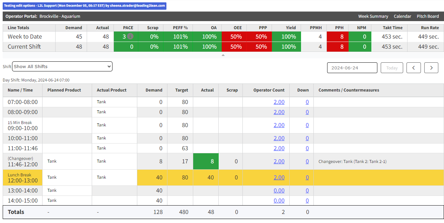Click Operator Count 0.00 for 13:00-14:00

click(279, 190)
